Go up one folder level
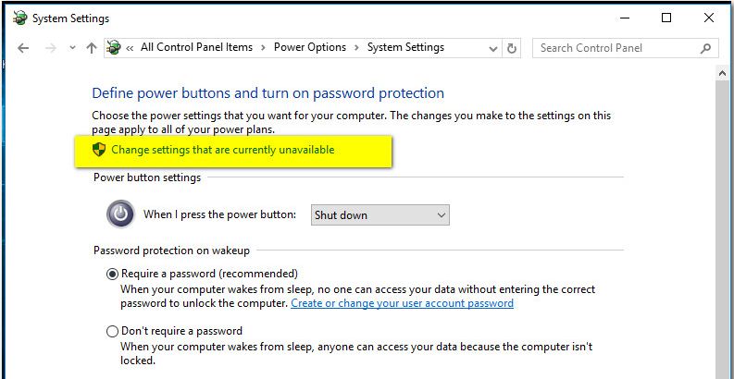The height and width of the screenshot is (379, 734). point(92,48)
